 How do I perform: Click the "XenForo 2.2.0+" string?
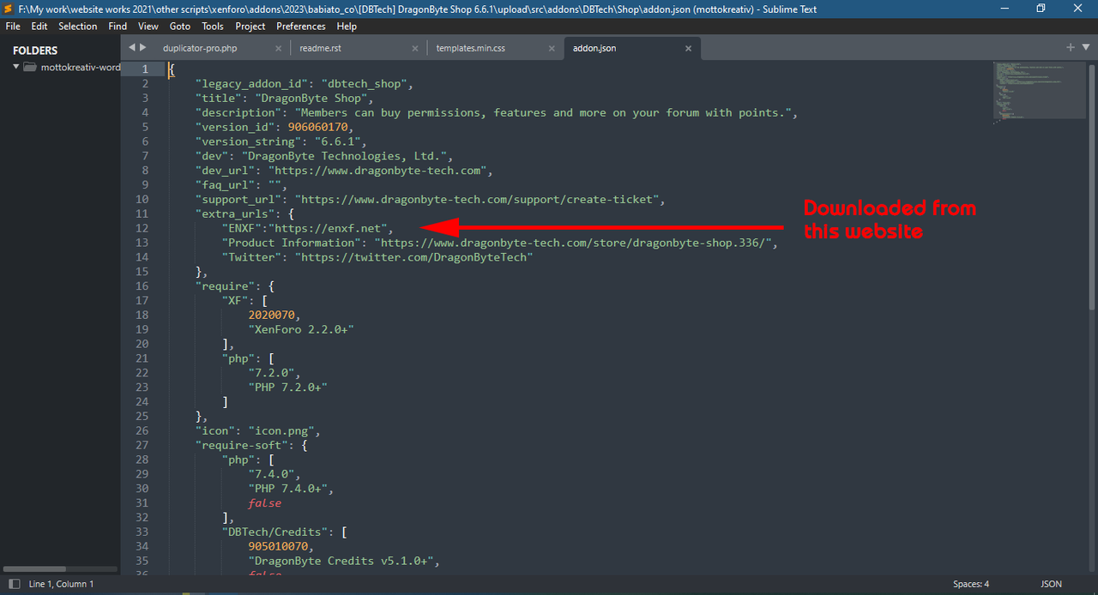(301, 329)
